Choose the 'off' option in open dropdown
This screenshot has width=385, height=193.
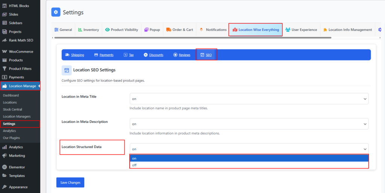coord(249,165)
